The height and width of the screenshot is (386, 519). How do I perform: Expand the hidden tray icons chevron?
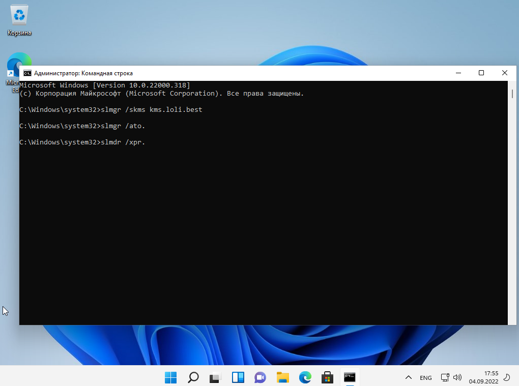click(409, 377)
